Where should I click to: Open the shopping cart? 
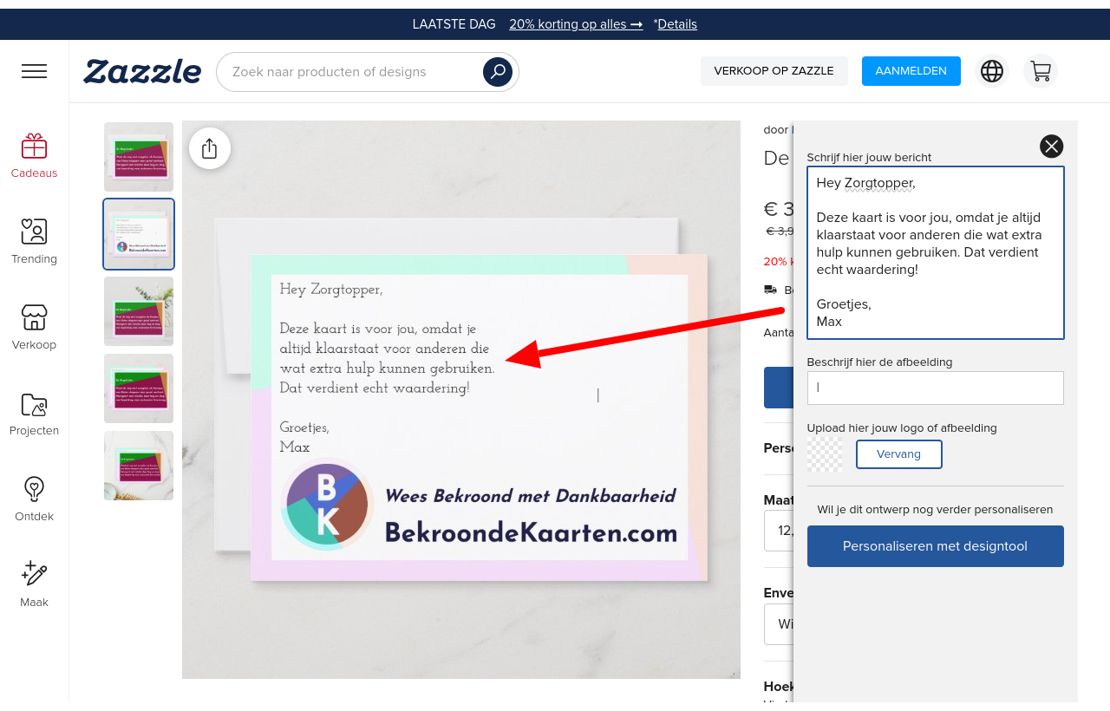1040,71
